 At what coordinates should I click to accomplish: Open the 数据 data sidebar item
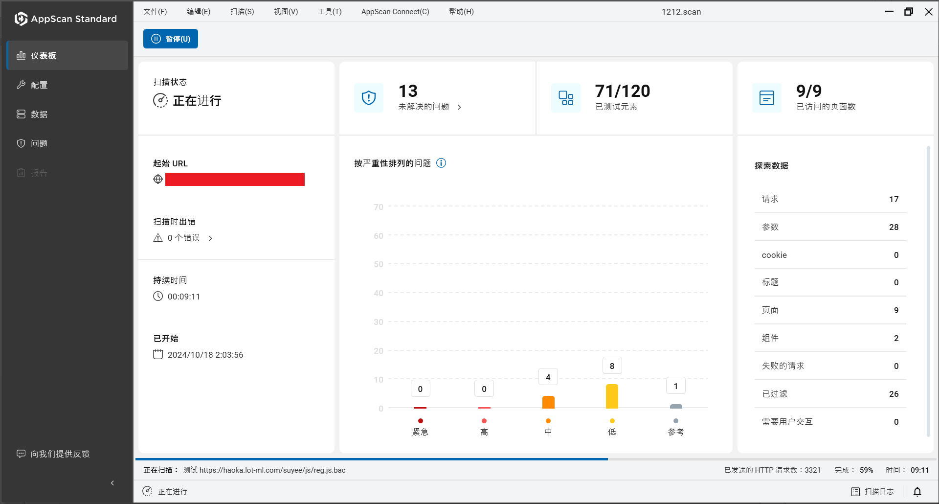click(67, 114)
